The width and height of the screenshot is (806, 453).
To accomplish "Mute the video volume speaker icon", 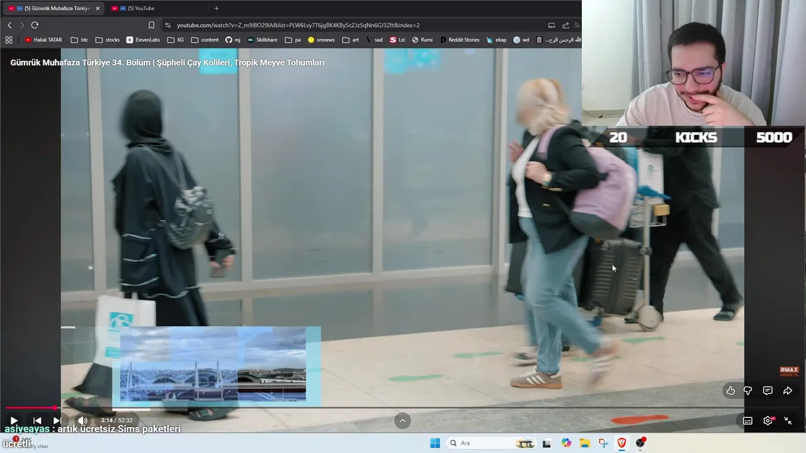I will [x=82, y=420].
